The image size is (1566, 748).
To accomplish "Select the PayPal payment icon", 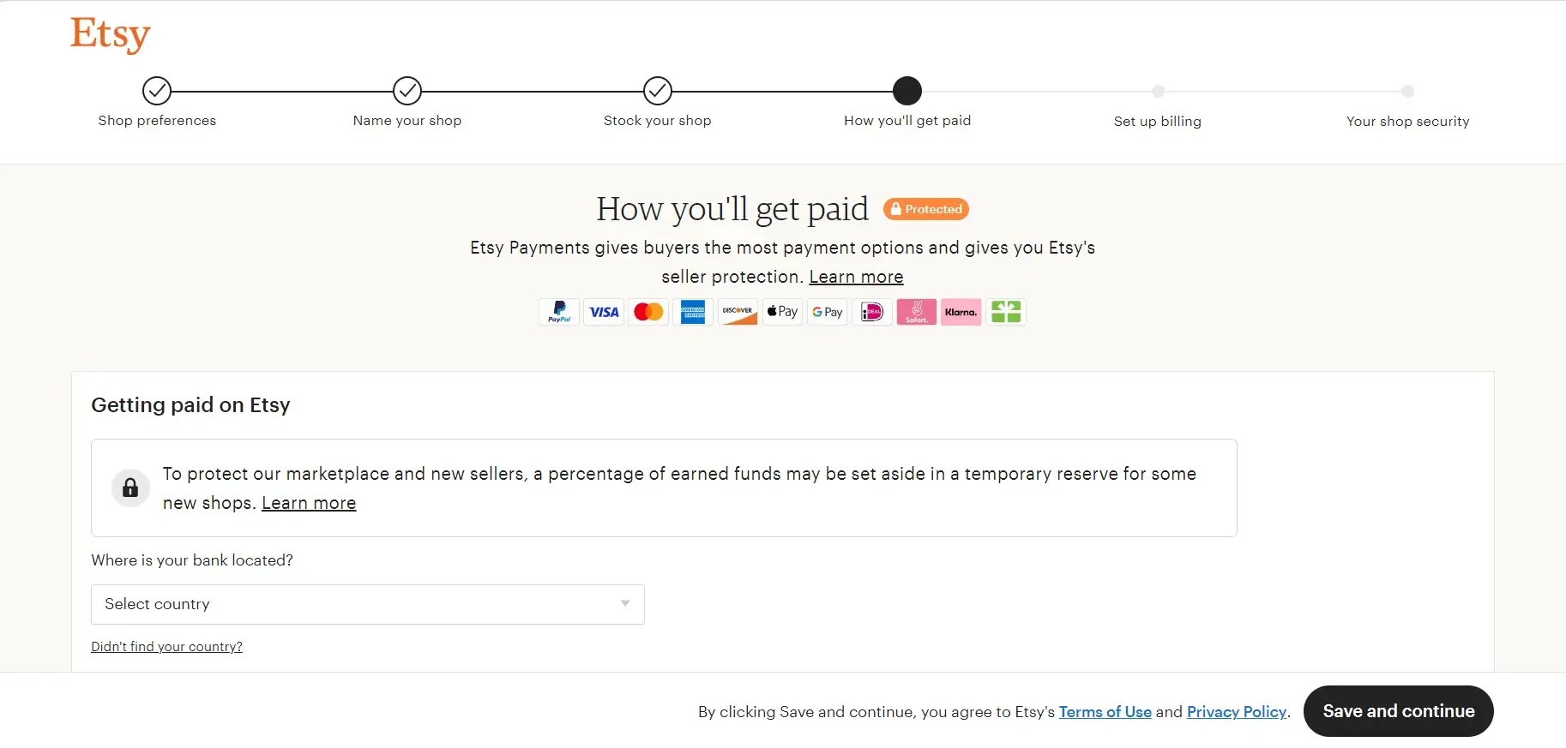I will coord(558,312).
